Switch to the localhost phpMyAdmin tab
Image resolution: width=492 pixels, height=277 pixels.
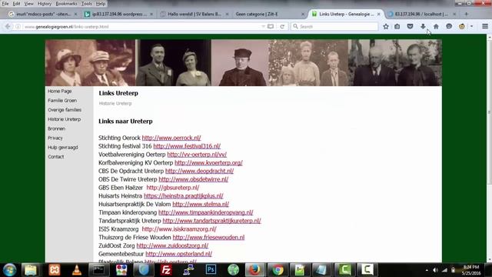point(422,14)
